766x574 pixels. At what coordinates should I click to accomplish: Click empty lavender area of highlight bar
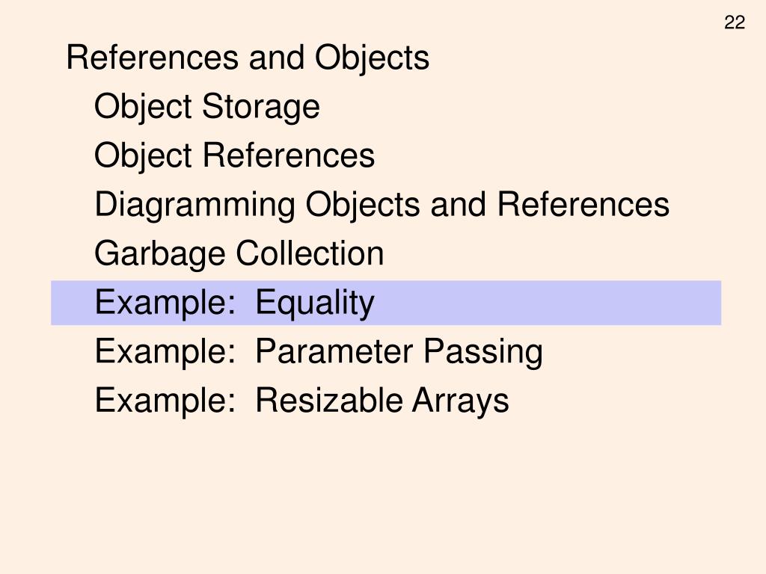(x=547, y=303)
